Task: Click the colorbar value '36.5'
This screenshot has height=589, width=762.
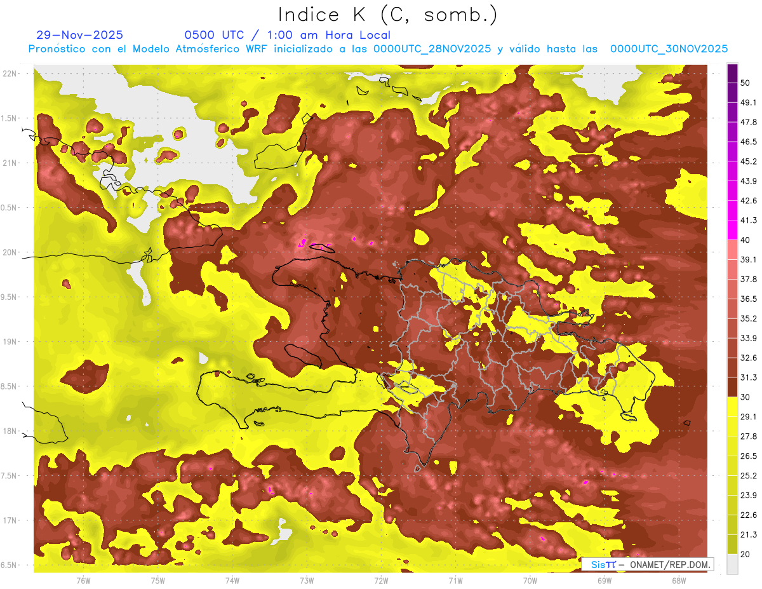Action: pyautogui.click(x=749, y=299)
